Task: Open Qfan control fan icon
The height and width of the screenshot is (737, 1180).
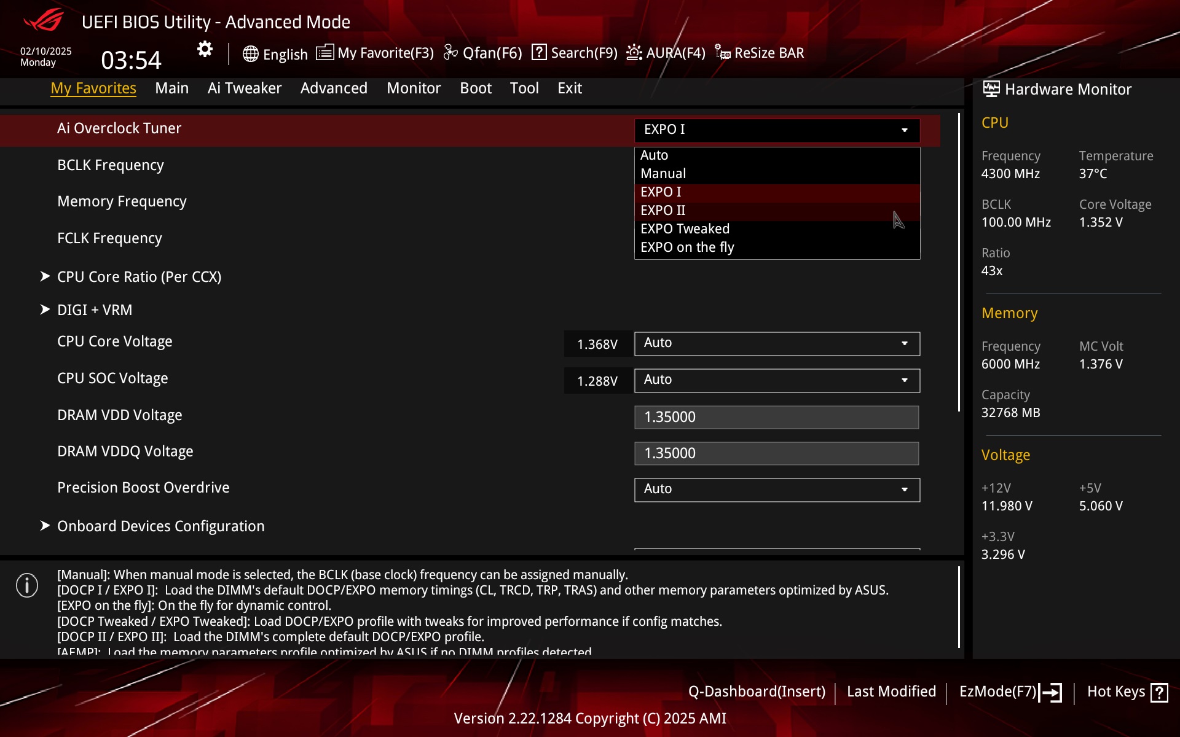Action: (x=450, y=53)
